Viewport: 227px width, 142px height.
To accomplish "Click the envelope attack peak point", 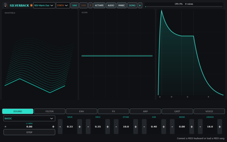I will 162,10.
